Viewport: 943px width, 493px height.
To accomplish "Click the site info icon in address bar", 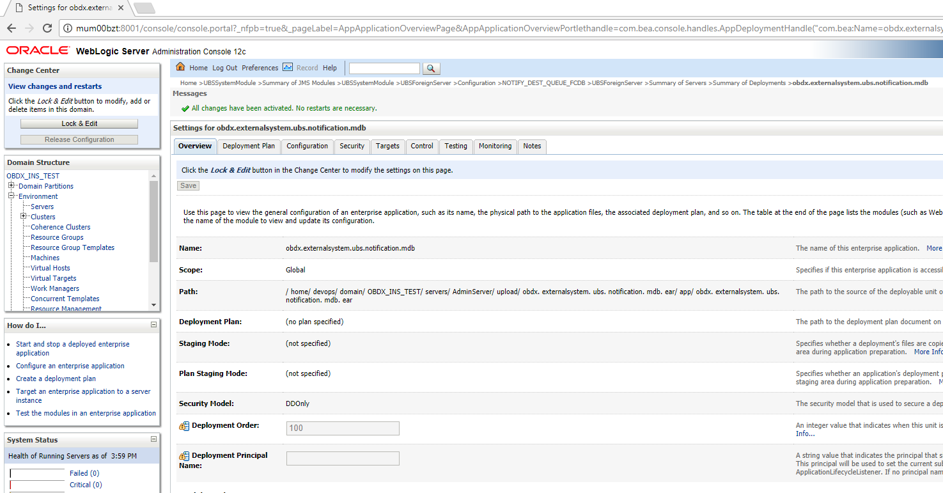I will coord(68,28).
